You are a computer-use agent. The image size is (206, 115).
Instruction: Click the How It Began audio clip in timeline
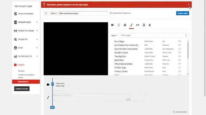(92, 97)
